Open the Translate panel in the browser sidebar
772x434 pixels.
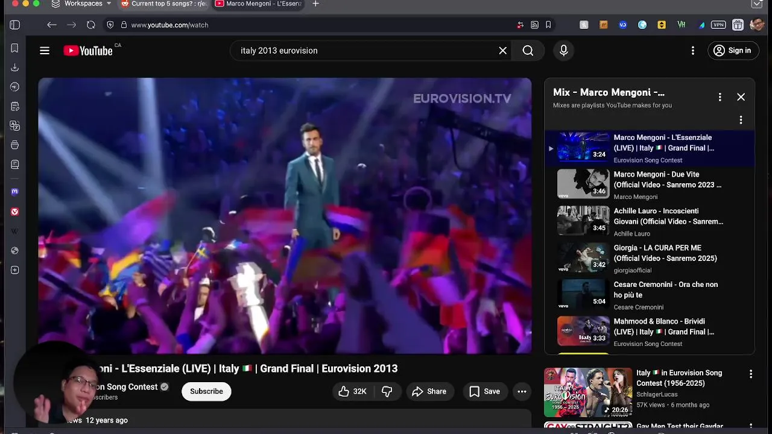14,125
